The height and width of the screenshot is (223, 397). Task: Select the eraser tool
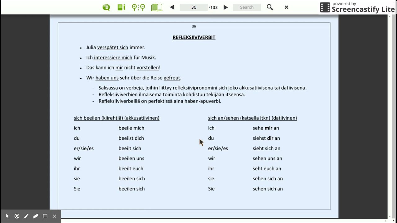(x=36, y=216)
